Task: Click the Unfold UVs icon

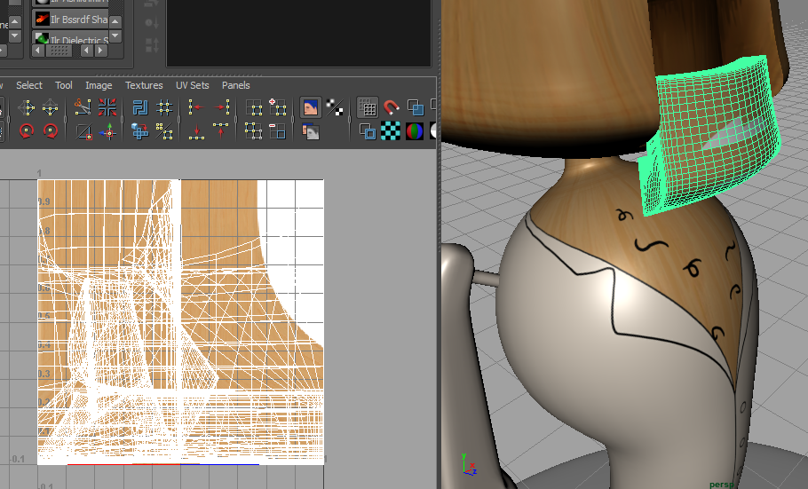Action: pos(139,131)
